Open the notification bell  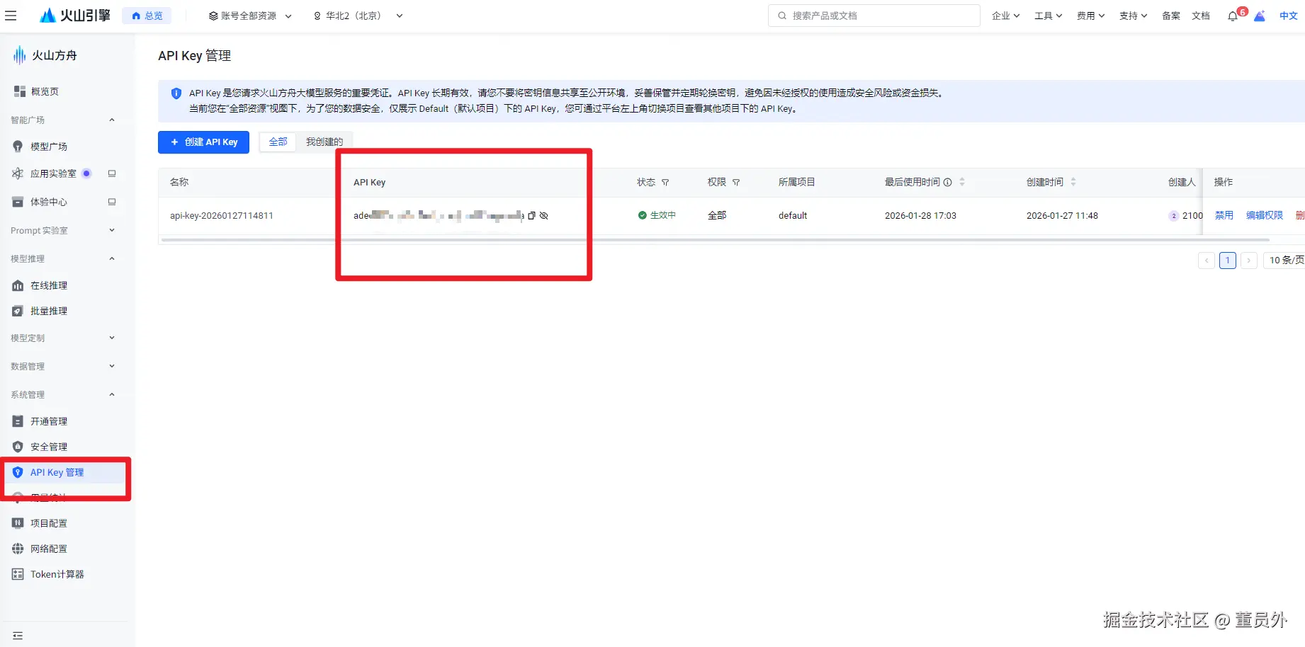1233,16
